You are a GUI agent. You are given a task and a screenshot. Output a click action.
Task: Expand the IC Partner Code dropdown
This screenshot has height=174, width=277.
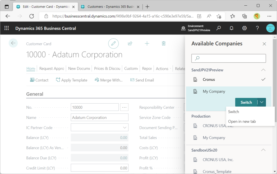point(124,128)
